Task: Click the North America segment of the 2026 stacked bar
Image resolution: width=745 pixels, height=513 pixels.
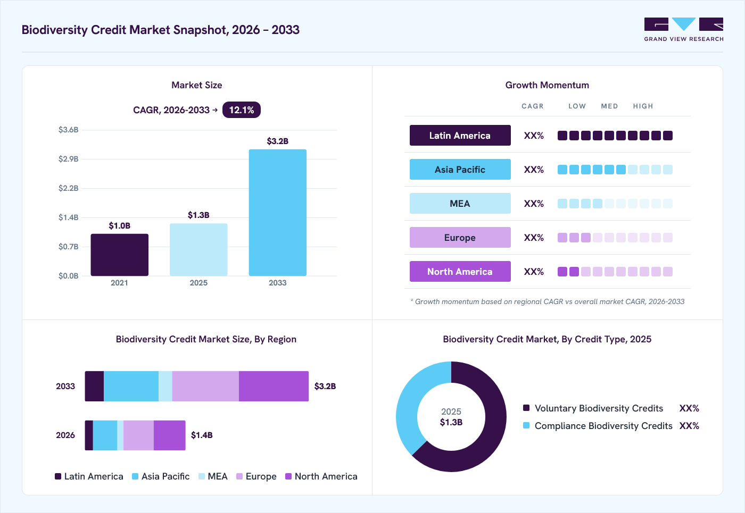Action: click(x=170, y=435)
